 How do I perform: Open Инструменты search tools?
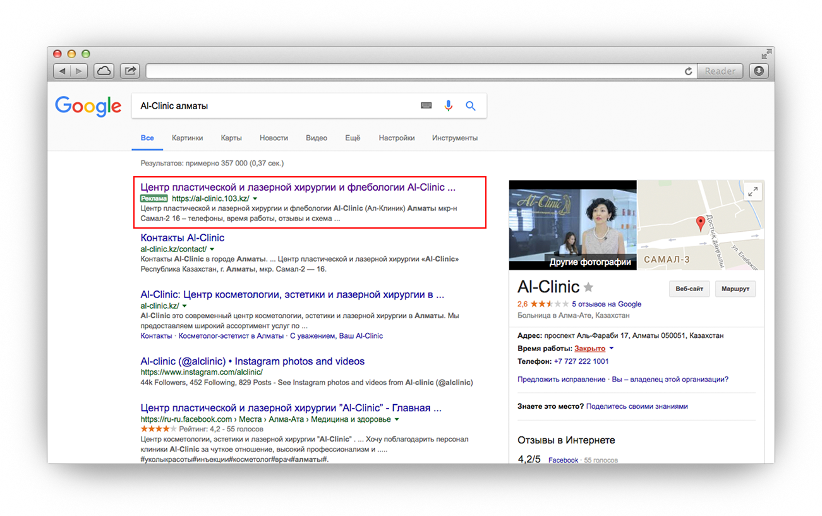click(x=455, y=138)
